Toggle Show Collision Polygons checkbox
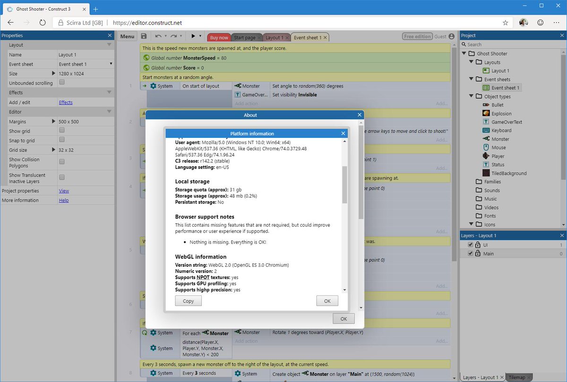 click(61, 161)
